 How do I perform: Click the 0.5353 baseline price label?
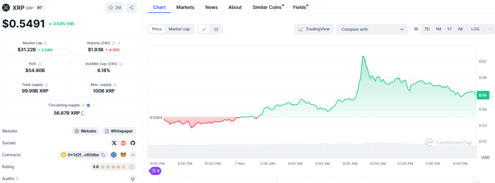[156, 117]
